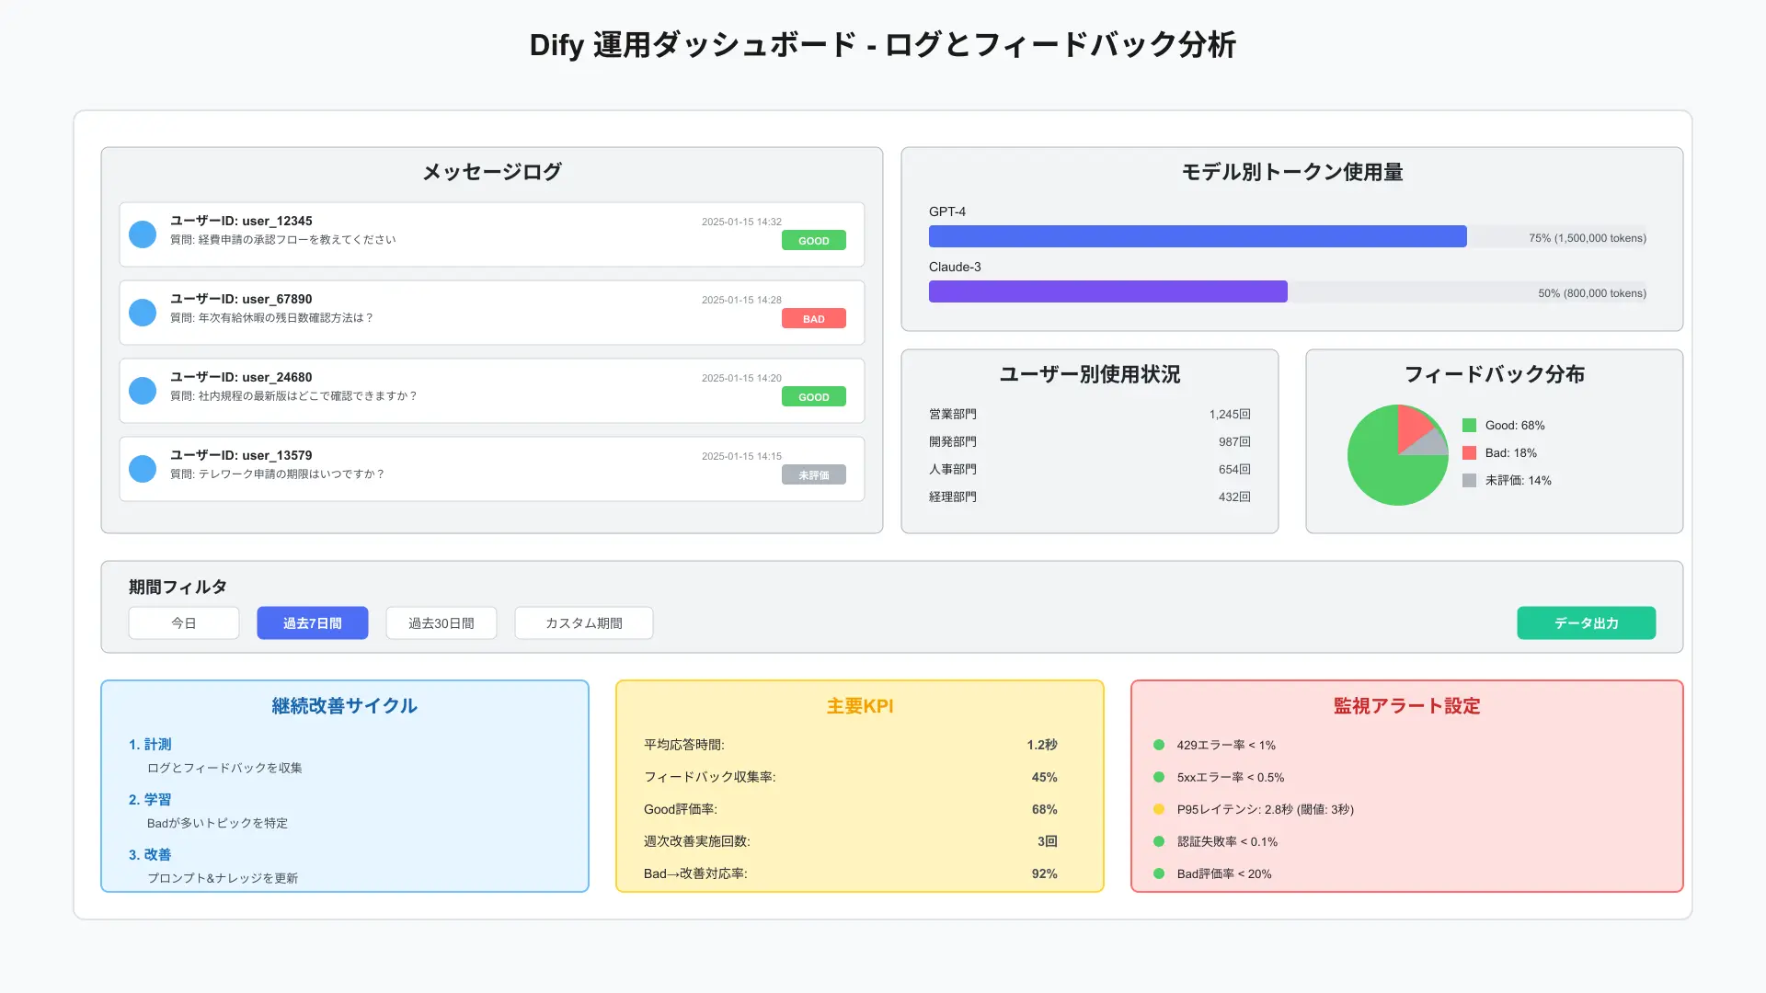Click the avatar circle for user_12345
This screenshot has height=993, width=1766.
click(143, 234)
